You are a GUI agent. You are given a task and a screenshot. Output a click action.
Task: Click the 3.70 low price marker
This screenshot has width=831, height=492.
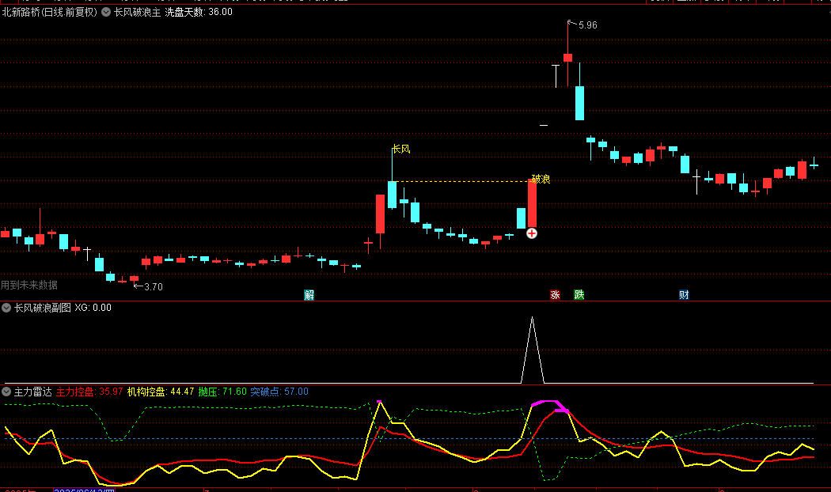click(x=153, y=286)
